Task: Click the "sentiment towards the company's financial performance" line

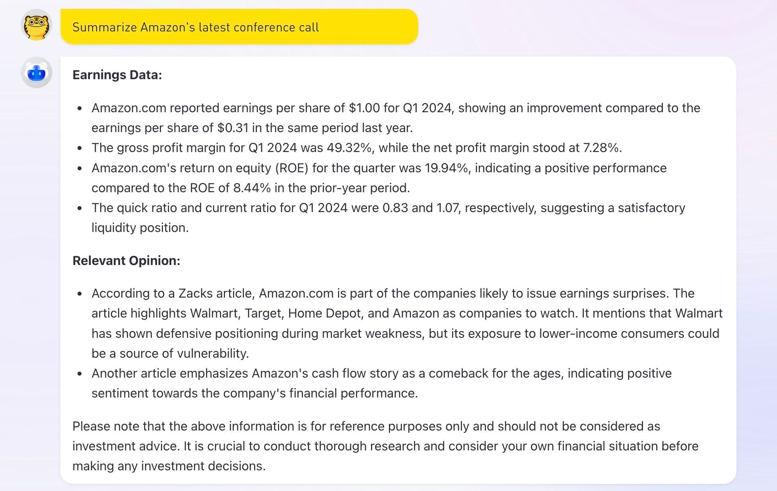Action: 254,394
